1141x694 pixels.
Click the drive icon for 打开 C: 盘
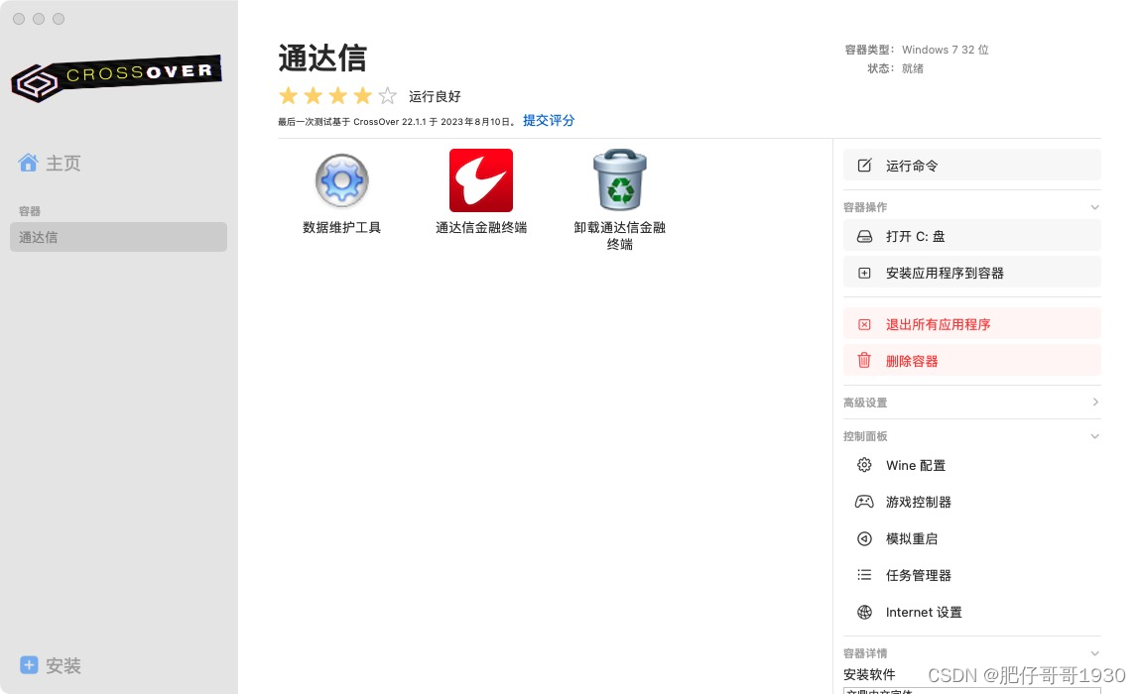click(x=864, y=236)
